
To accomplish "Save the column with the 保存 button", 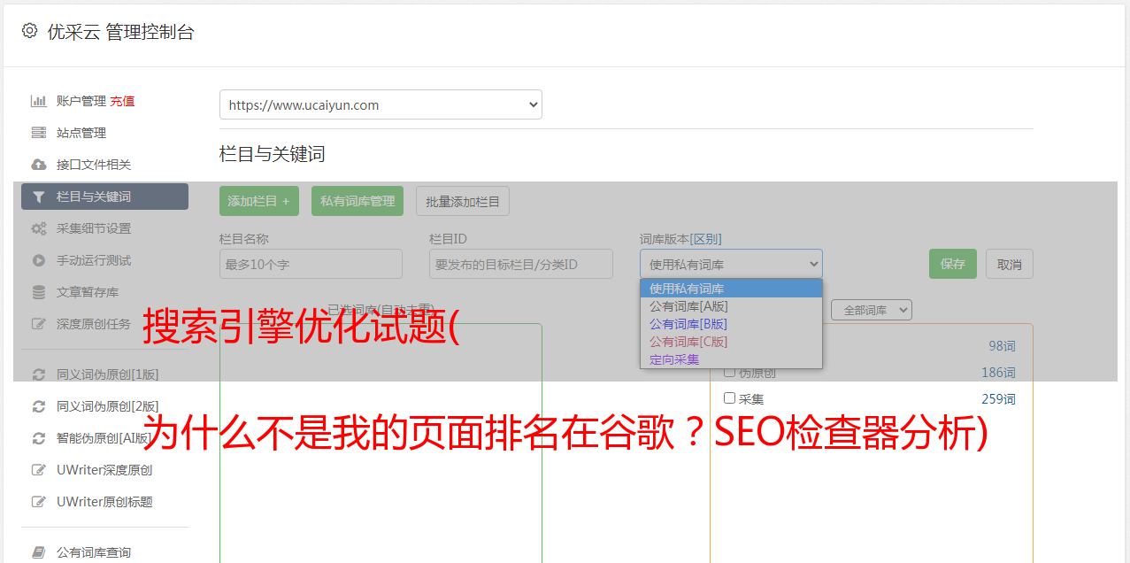I will (953, 264).
